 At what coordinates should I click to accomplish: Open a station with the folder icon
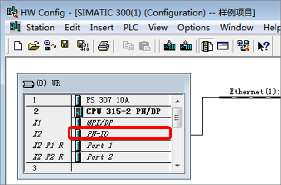pos(34,46)
